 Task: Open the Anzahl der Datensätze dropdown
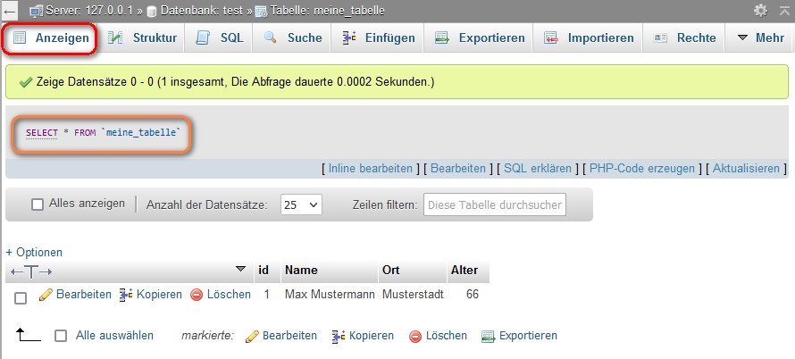click(301, 205)
